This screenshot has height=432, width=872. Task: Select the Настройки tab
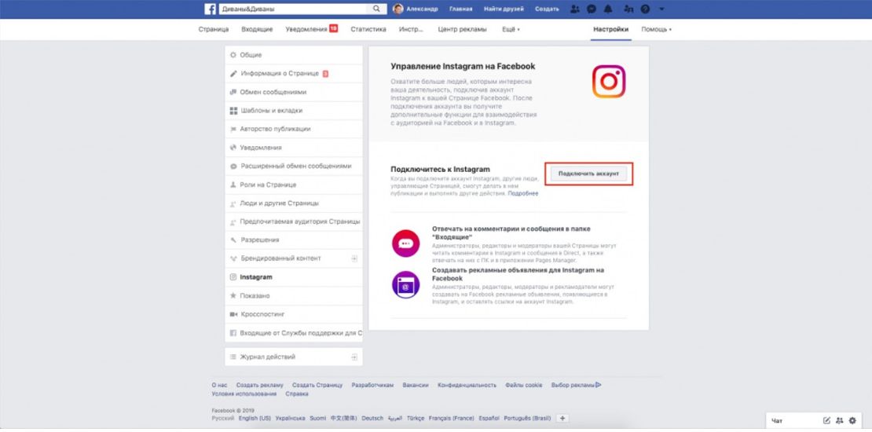[x=610, y=30]
